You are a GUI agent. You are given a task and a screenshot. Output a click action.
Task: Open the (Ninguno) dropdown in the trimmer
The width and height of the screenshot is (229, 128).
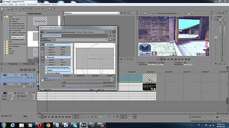(118, 13)
